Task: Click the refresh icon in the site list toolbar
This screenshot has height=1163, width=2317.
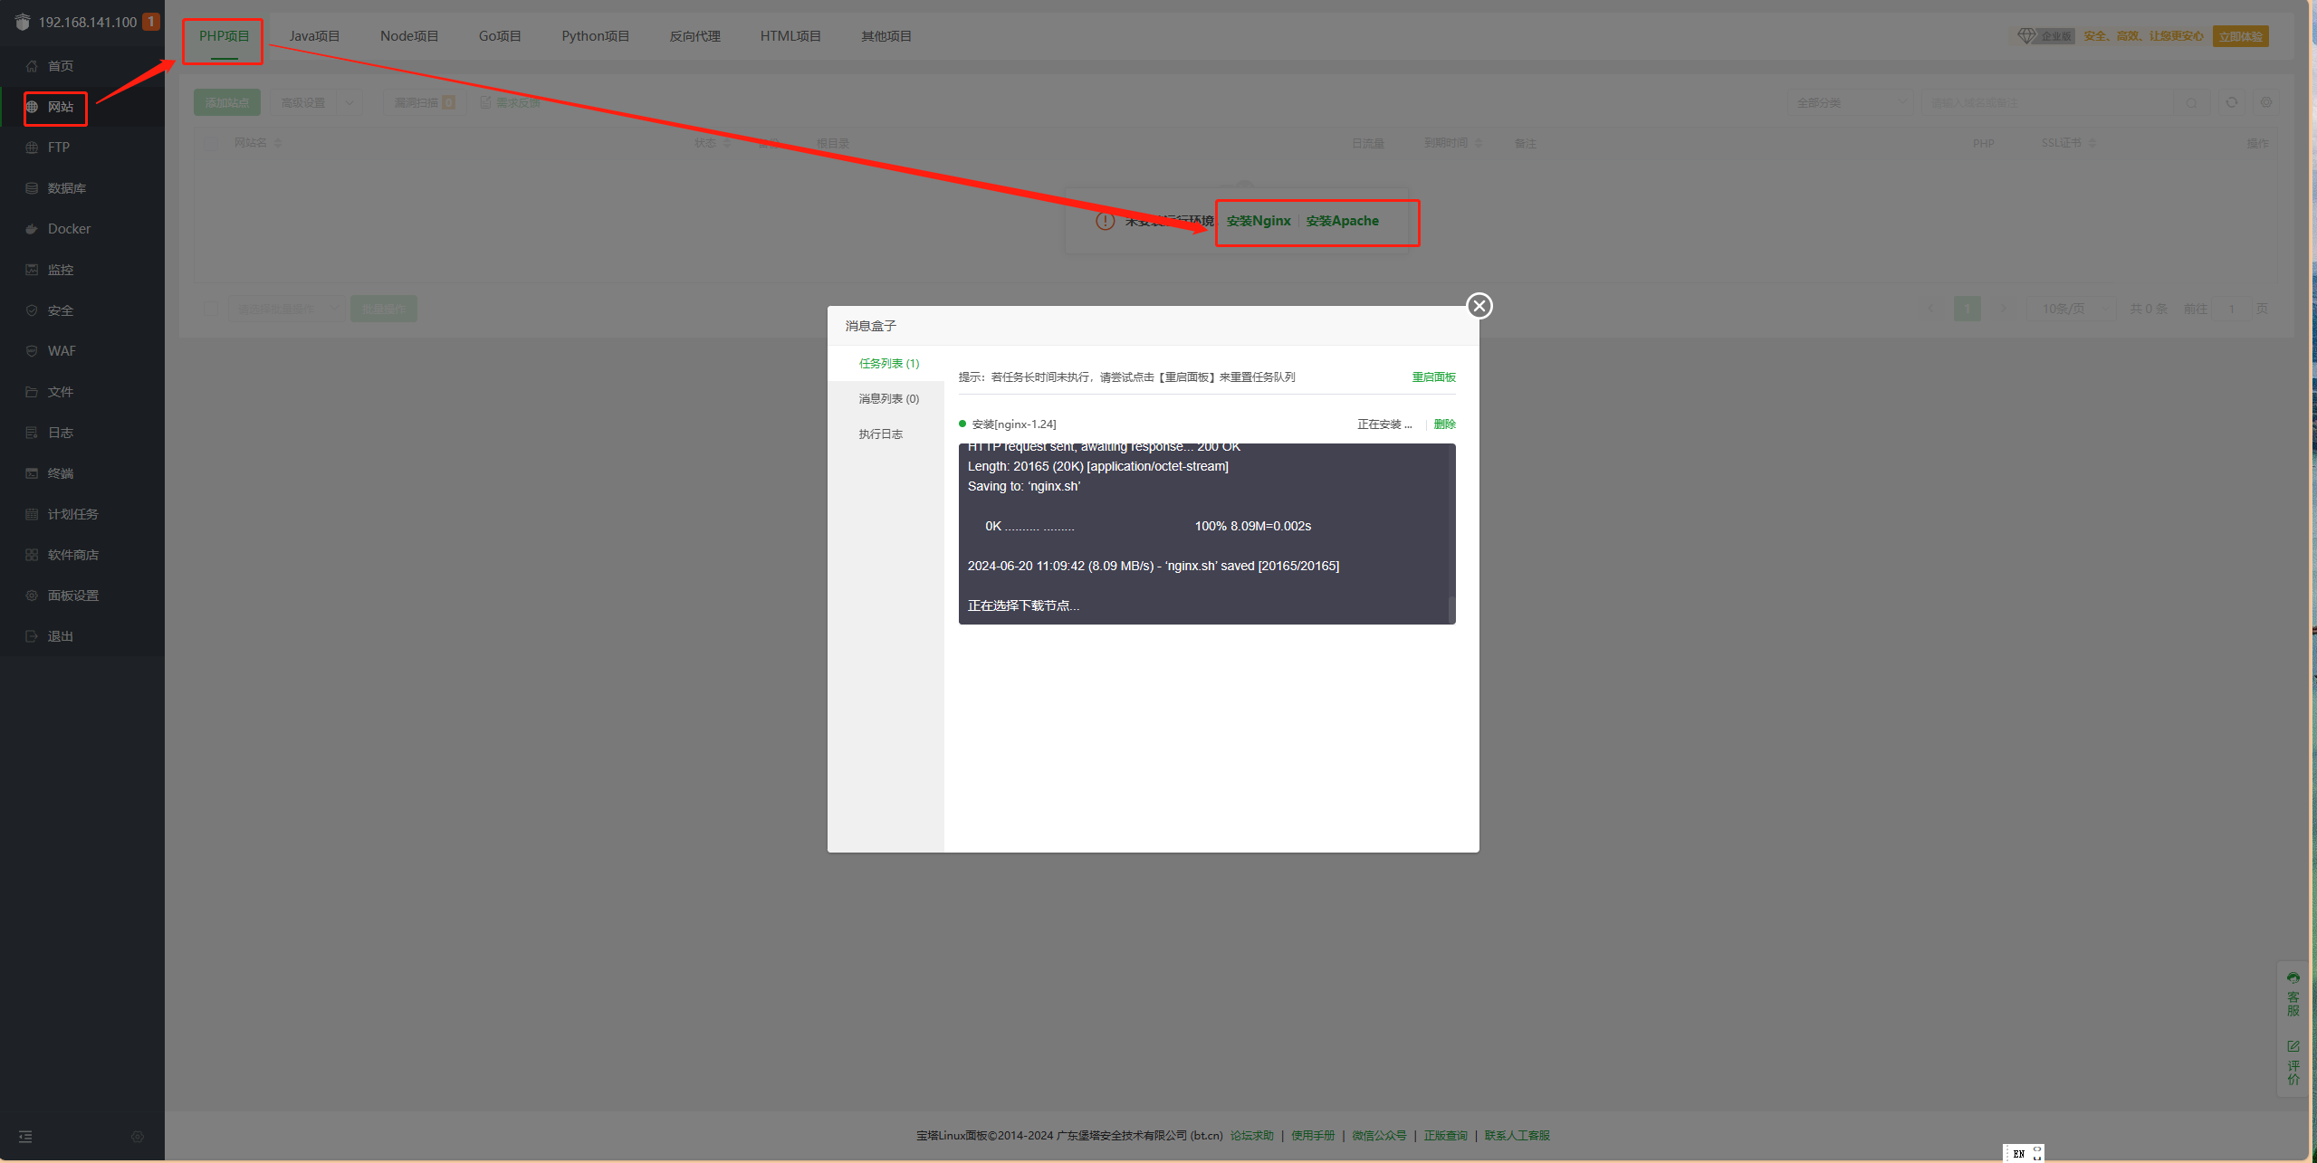Action: (x=2232, y=102)
